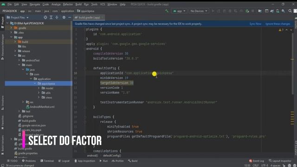Hide the Project panel with minus icon
Image resolution: width=297 pixels, height=167 pixels.
(x=70, y=18)
